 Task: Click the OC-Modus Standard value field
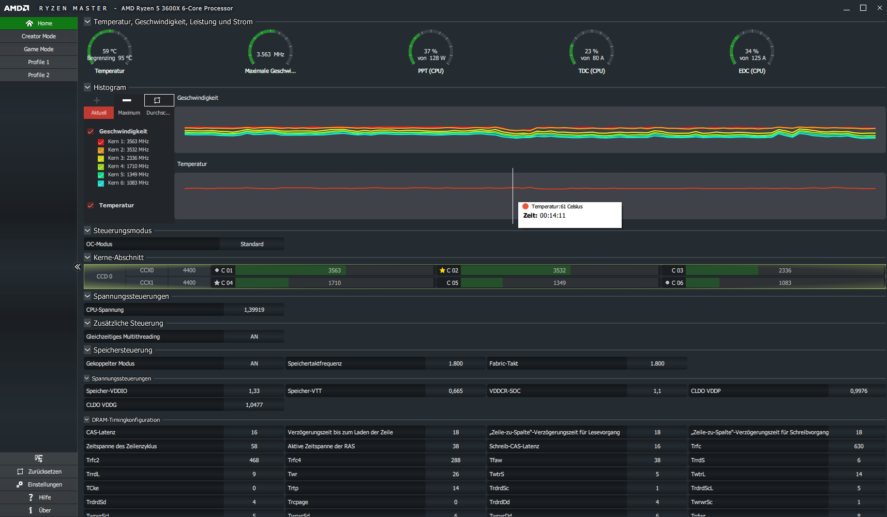[252, 244]
